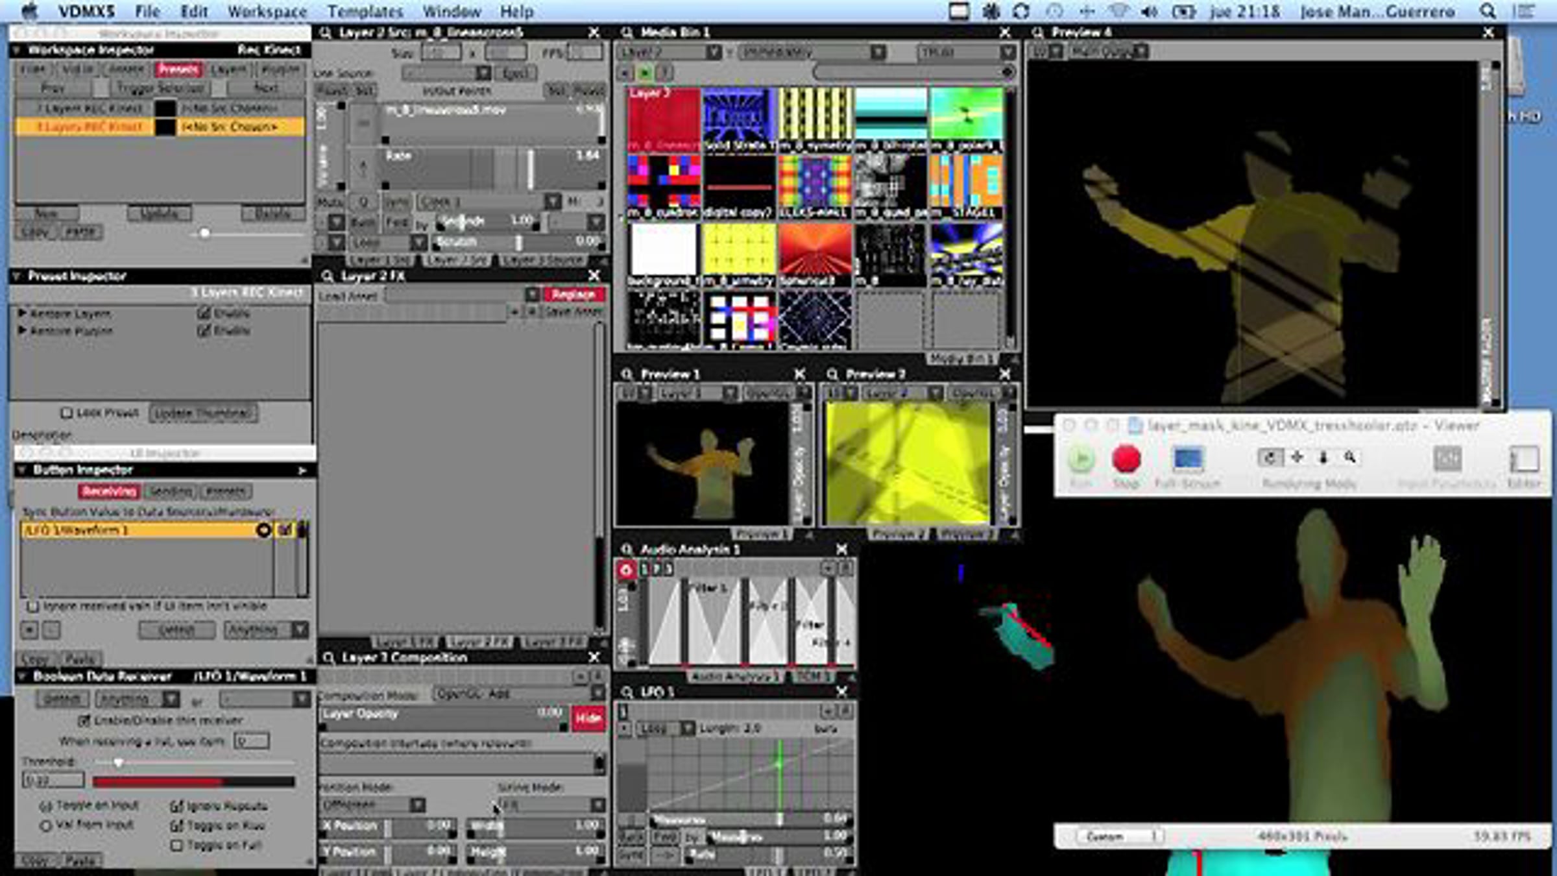
Task: Click the magnifier icon in LFO 1 header
Action: [x=627, y=692]
